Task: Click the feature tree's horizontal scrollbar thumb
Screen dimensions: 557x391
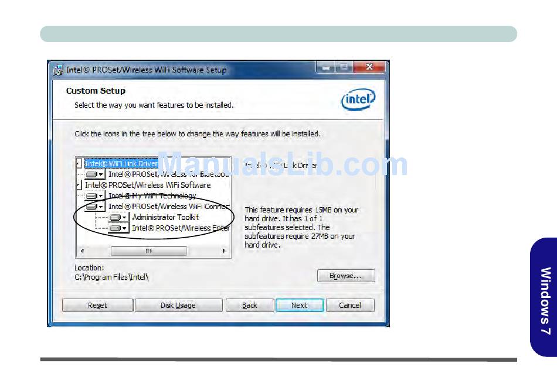Action: 149,251
